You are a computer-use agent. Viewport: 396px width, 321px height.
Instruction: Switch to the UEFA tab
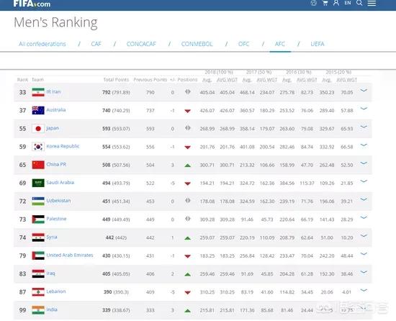point(318,44)
